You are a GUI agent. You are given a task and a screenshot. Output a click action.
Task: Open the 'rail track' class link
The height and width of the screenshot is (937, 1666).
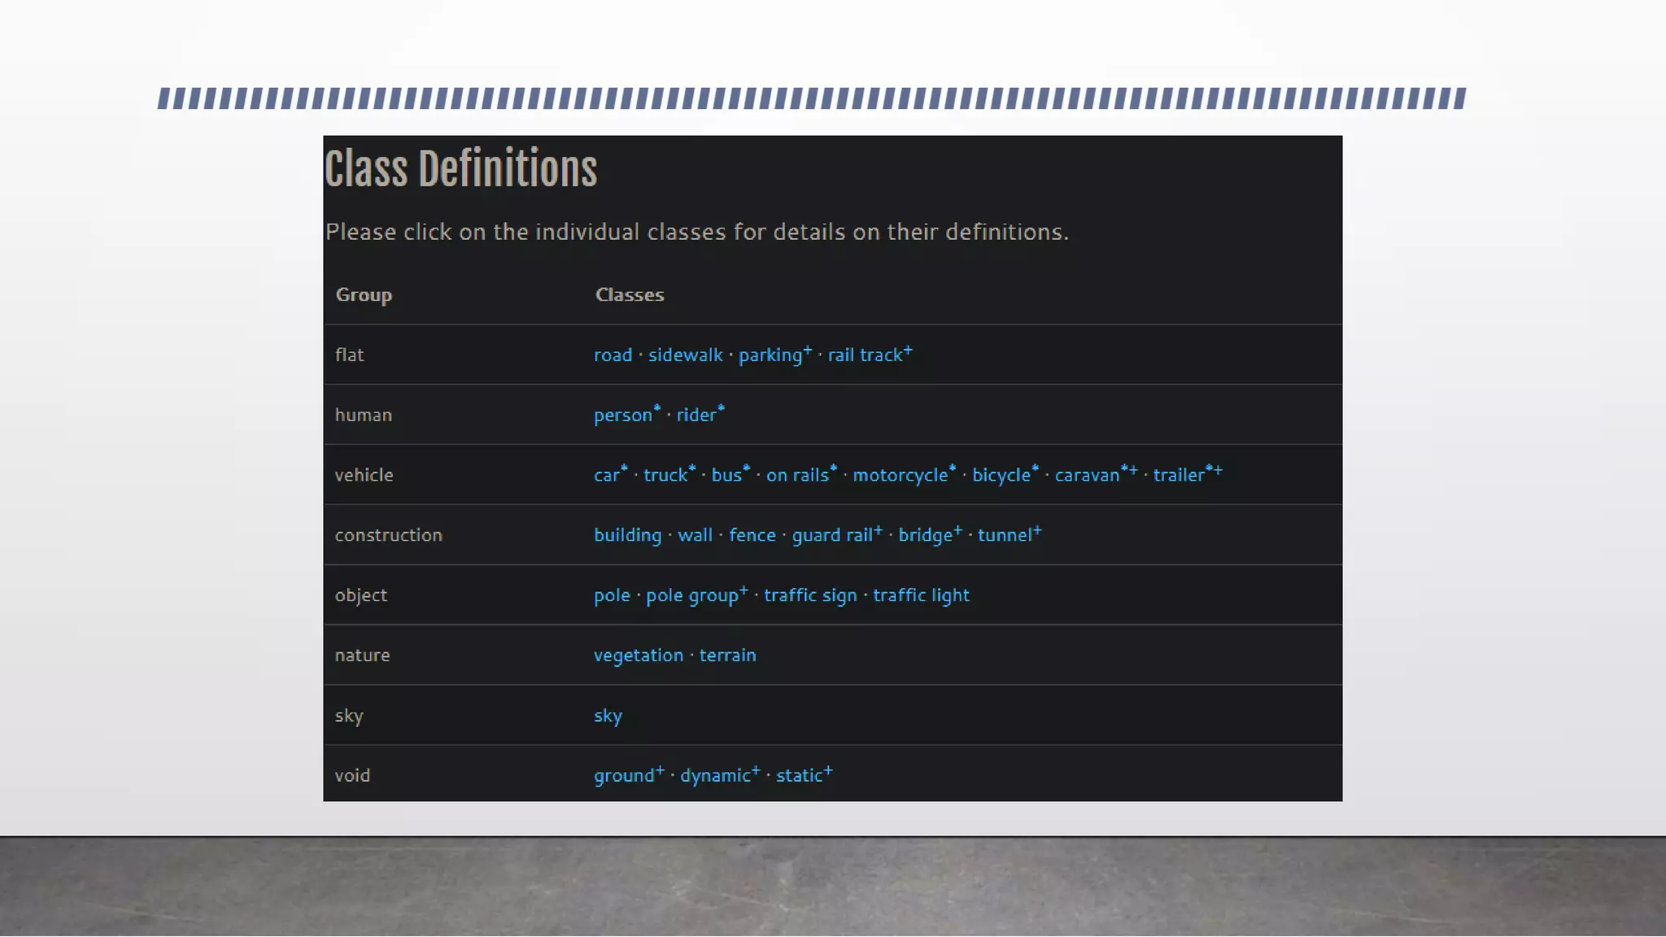(865, 355)
